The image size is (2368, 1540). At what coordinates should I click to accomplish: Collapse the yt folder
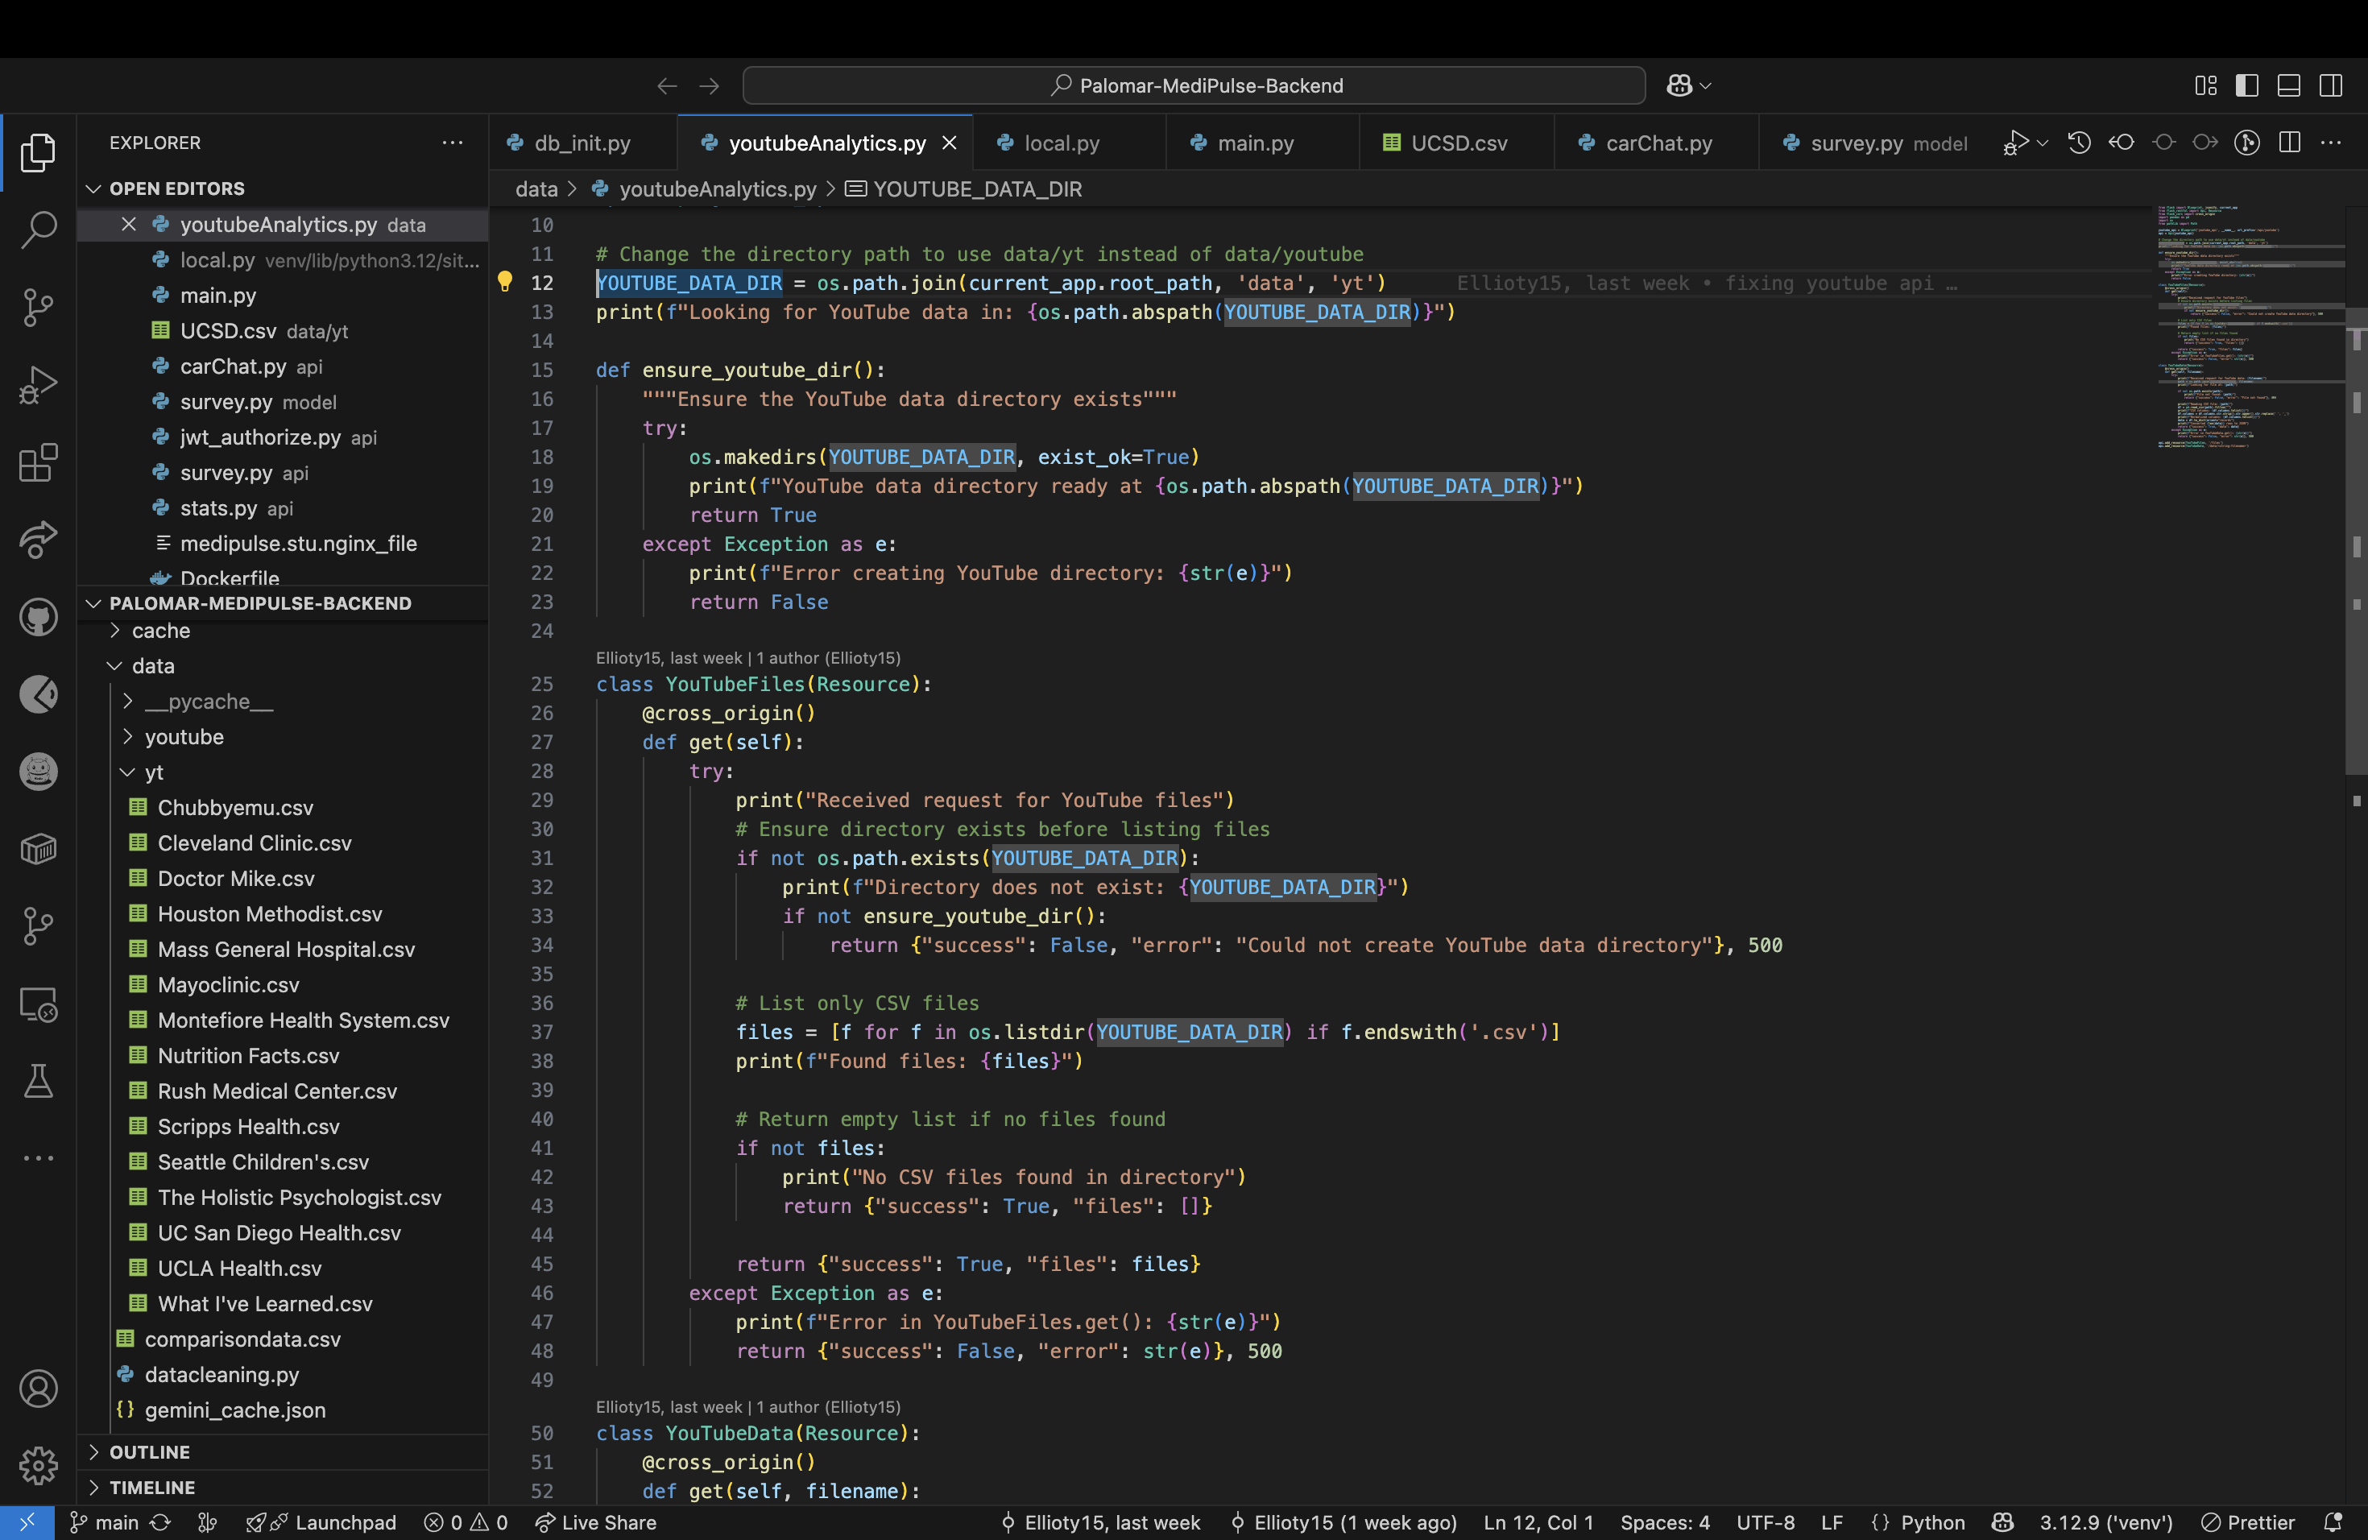pyautogui.click(x=153, y=772)
